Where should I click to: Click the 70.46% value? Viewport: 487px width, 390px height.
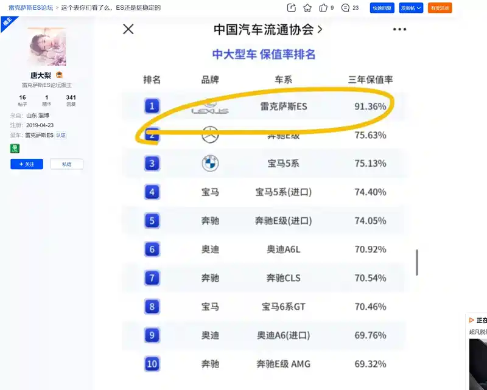(370, 307)
